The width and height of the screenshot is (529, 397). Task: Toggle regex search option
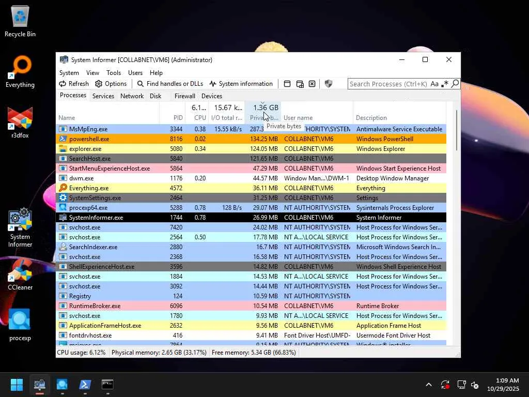click(445, 83)
